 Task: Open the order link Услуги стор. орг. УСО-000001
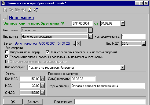click(42, 44)
